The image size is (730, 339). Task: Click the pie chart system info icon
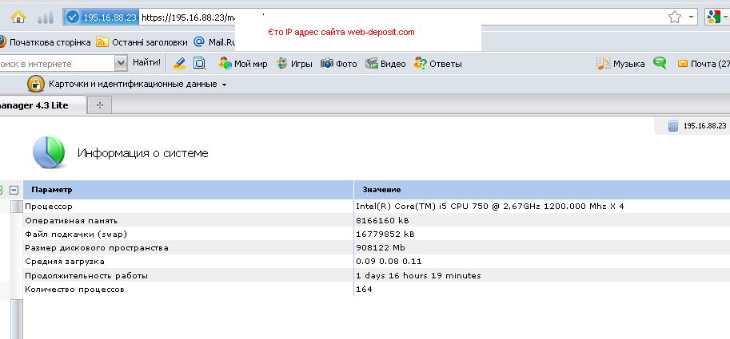coord(49,153)
